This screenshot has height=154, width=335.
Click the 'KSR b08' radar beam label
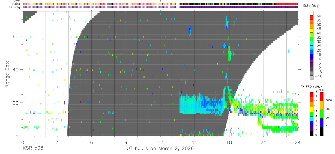coord(33,148)
